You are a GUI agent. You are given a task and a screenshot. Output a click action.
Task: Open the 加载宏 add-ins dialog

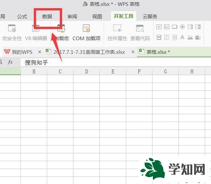(x=61, y=32)
